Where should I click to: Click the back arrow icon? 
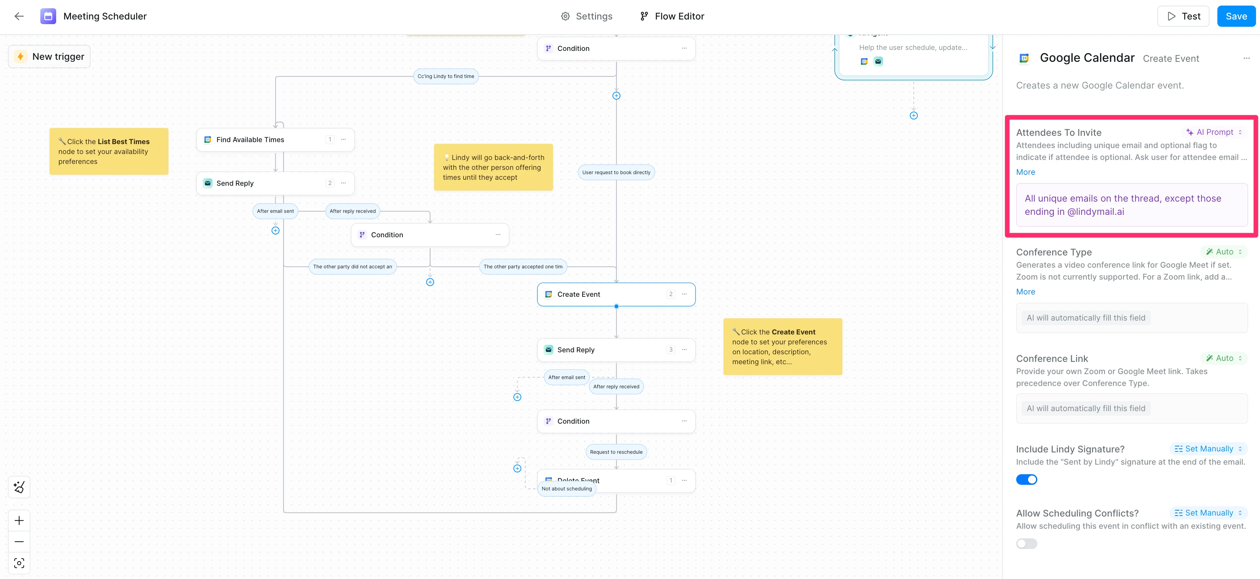pos(19,16)
